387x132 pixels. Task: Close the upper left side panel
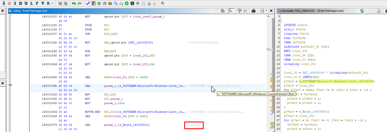pyautogui.click(x=2, y=11)
